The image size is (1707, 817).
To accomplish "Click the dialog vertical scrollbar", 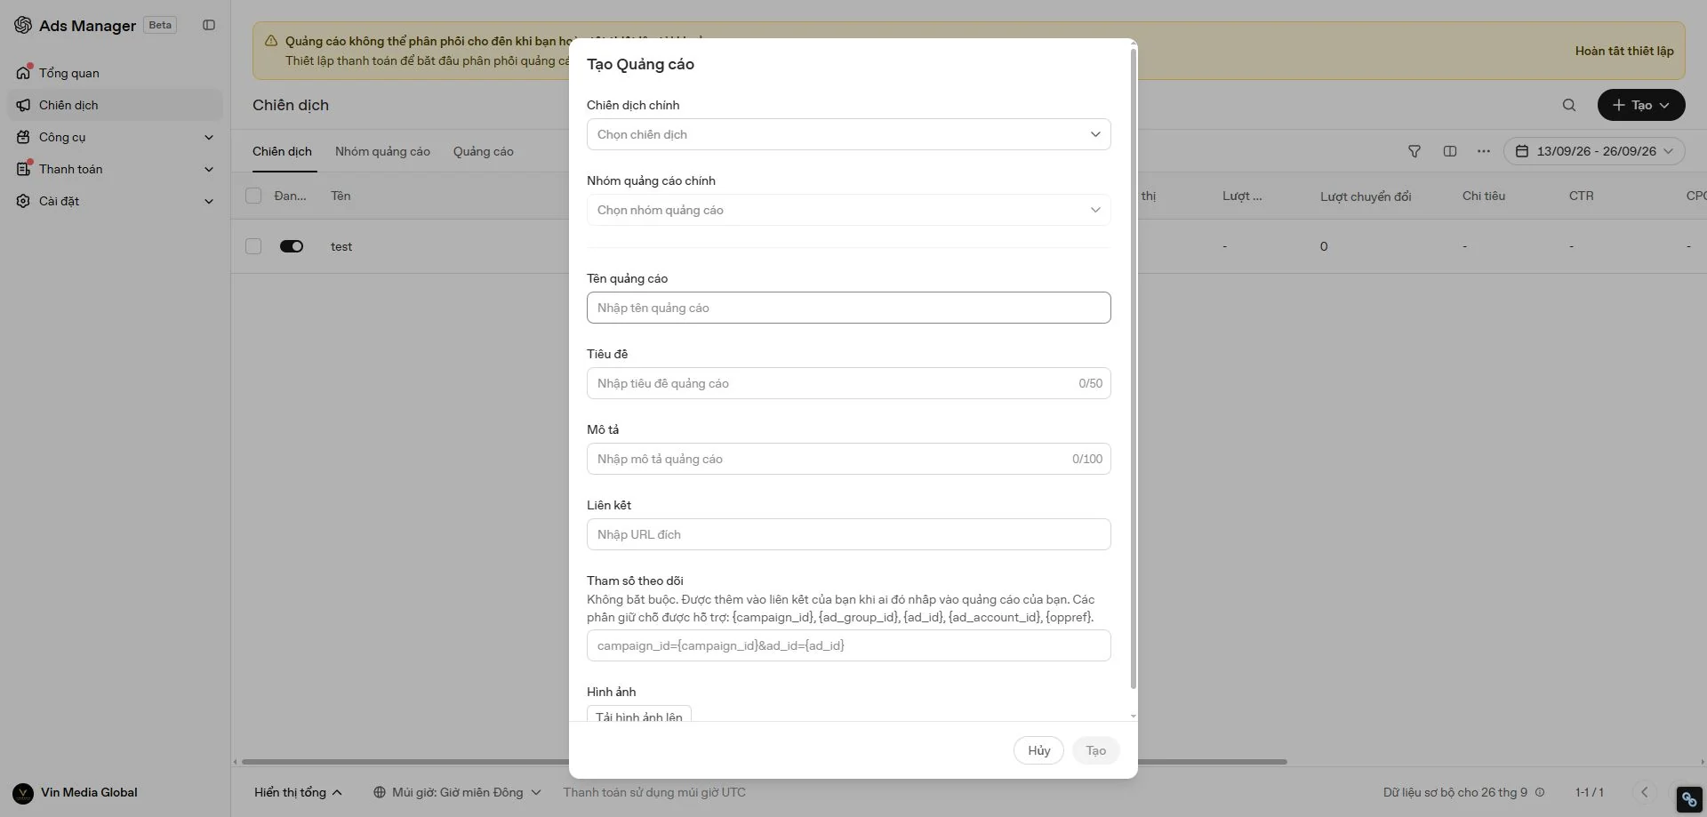I will 1133,368.
